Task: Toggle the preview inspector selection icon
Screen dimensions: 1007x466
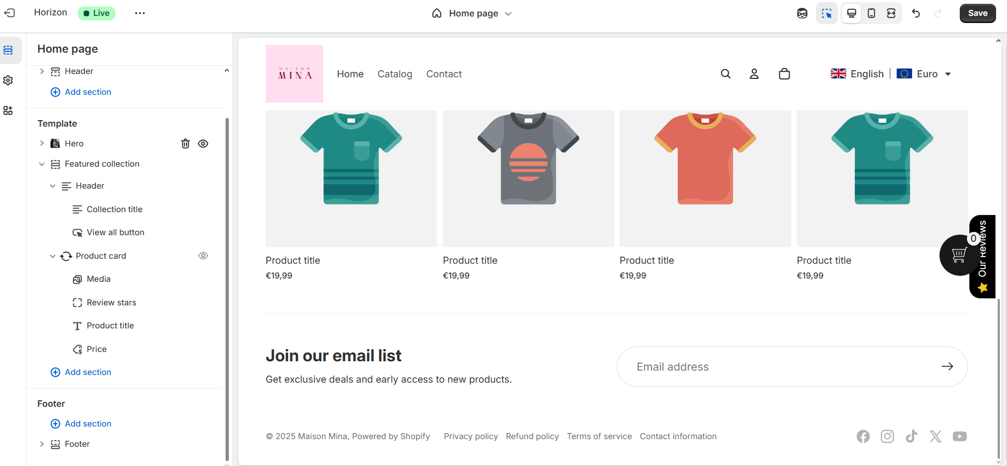Action: [x=826, y=13]
